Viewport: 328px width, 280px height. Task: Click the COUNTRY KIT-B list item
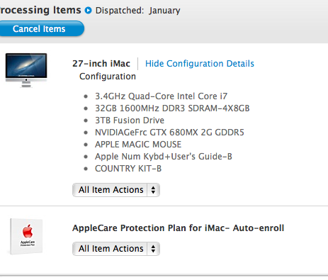pos(128,169)
